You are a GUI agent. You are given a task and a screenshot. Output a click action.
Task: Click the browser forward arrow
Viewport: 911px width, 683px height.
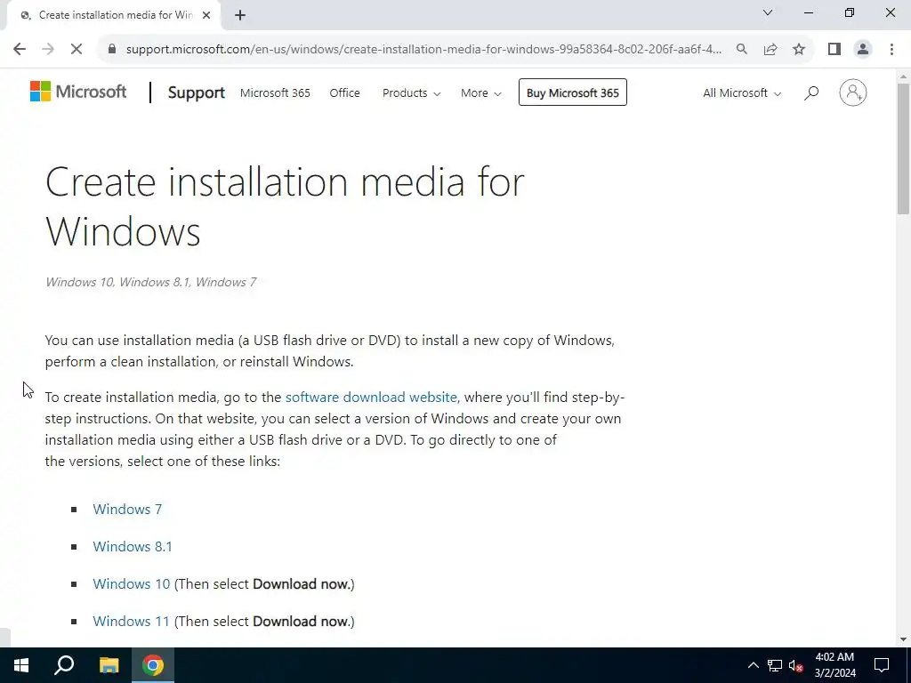(48, 50)
